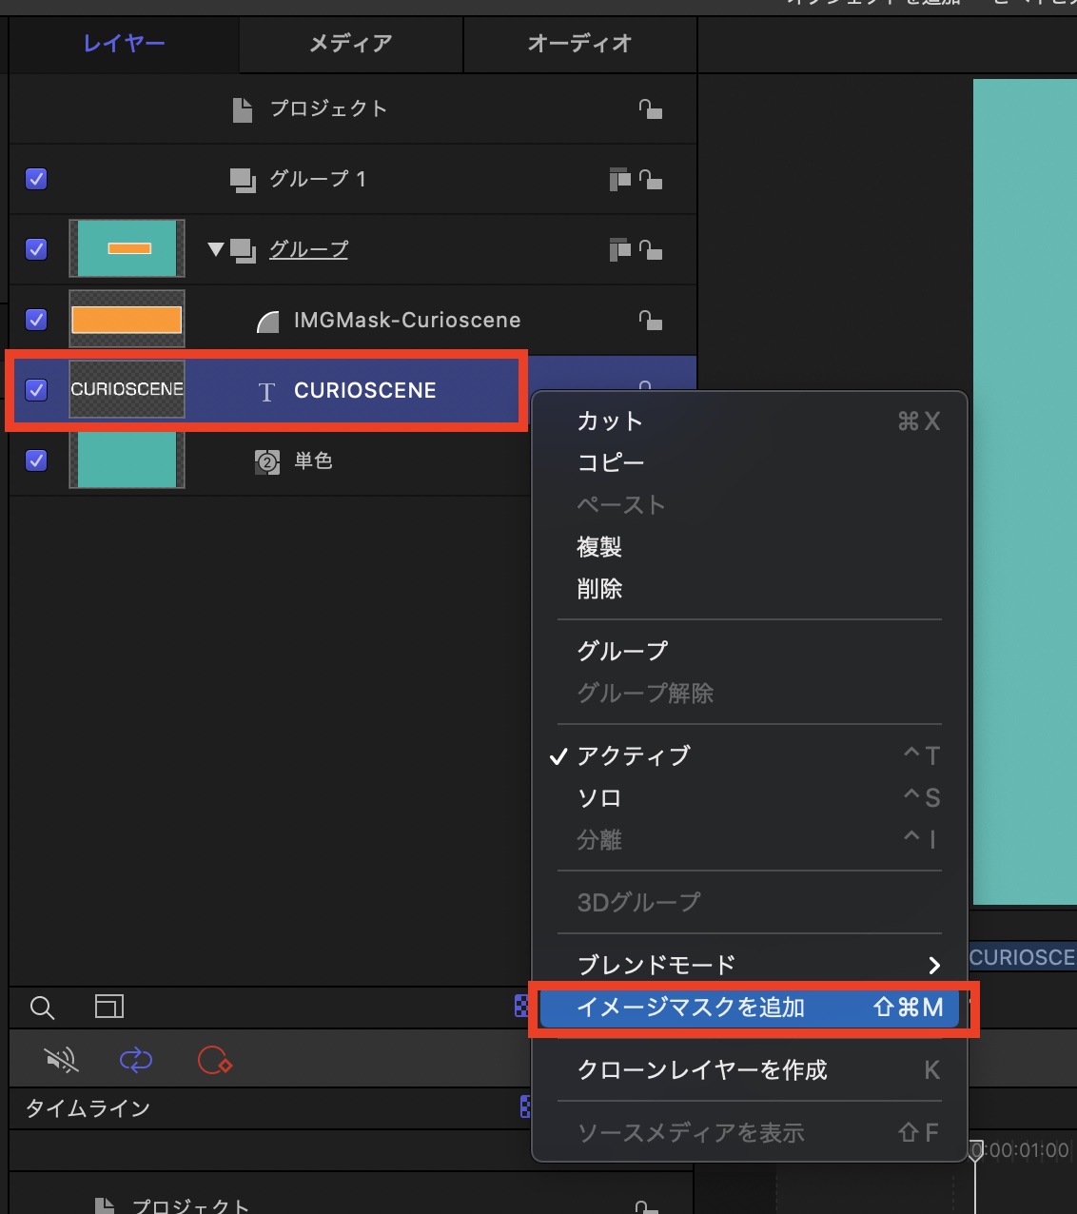Click the タイムライン panel label

point(88,1108)
